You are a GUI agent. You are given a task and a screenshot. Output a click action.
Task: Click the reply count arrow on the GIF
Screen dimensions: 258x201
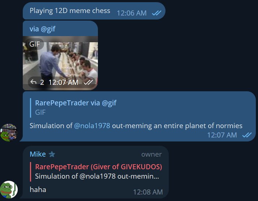(34, 82)
